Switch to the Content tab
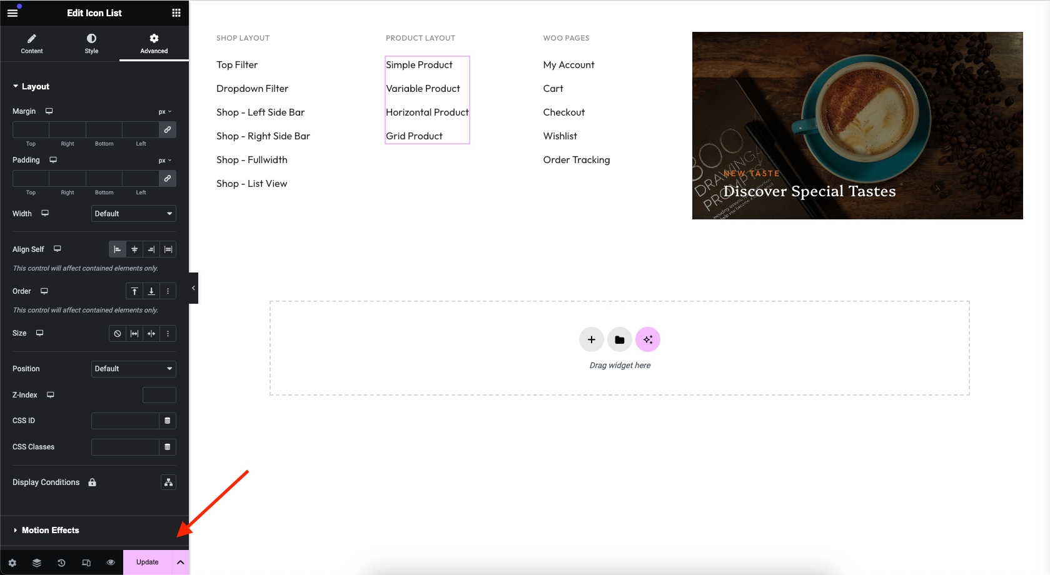This screenshot has width=1050, height=575. click(32, 44)
